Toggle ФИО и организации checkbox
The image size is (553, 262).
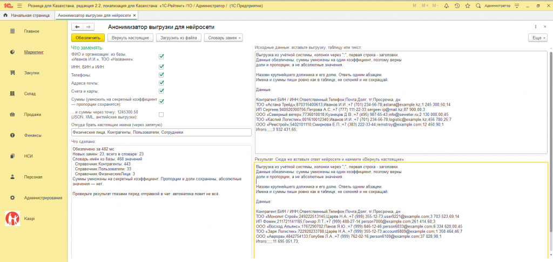pyautogui.click(x=161, y=57)
